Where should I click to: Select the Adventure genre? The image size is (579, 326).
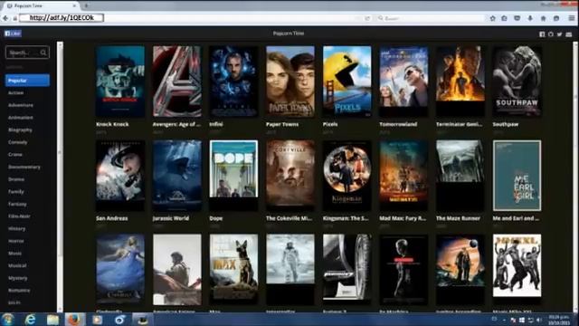pyautogui.click(x=21, y=105)
